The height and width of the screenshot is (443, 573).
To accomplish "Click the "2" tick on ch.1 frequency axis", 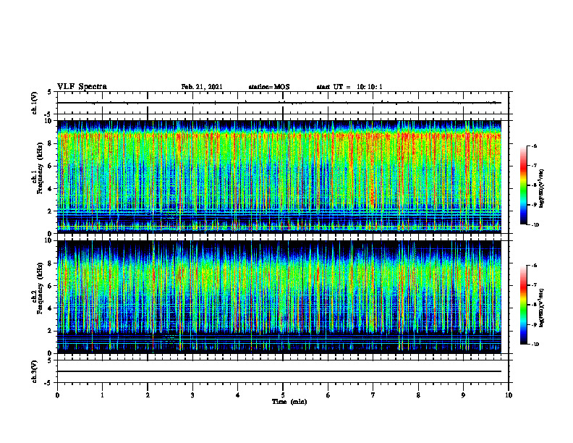I will coord(51,211).
